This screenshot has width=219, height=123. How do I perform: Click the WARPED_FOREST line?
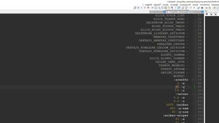point(175,69)
